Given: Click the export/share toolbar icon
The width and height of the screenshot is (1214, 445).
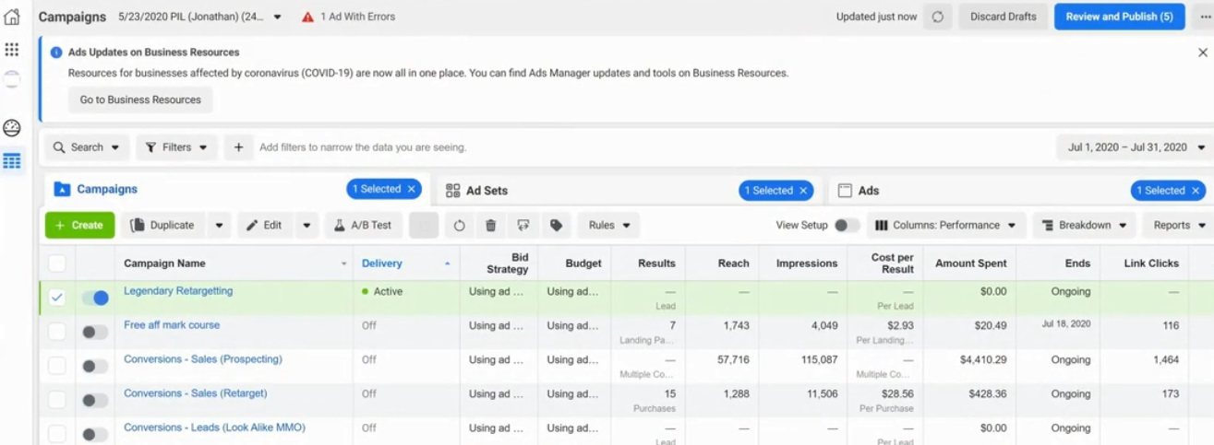Looking at the screenshot, I should [523, 225].
